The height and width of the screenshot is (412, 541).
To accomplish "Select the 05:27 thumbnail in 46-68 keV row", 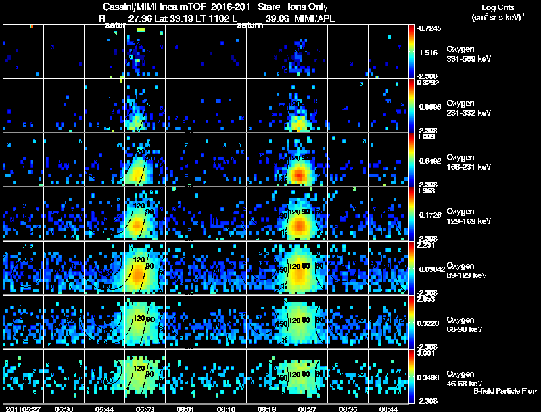I will coord(23,376).
